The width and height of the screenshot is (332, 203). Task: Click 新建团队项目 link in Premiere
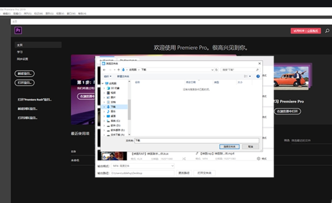(27, 109)
